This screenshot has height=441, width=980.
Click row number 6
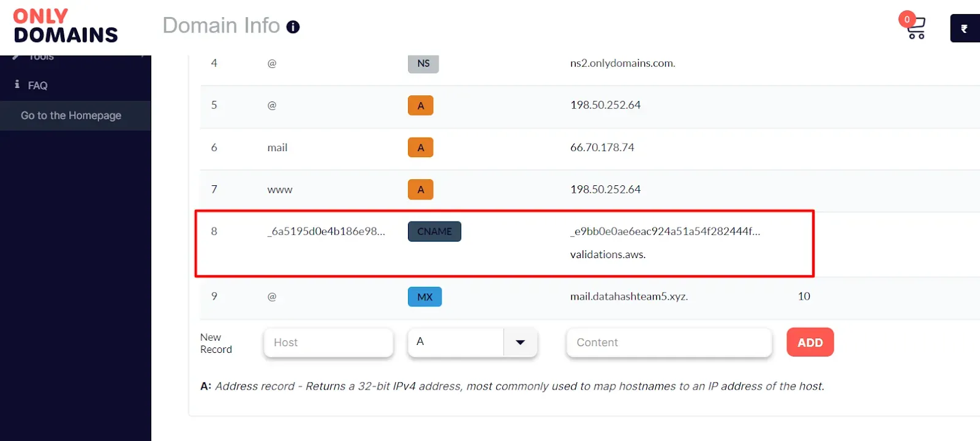[x=214, y=147]
